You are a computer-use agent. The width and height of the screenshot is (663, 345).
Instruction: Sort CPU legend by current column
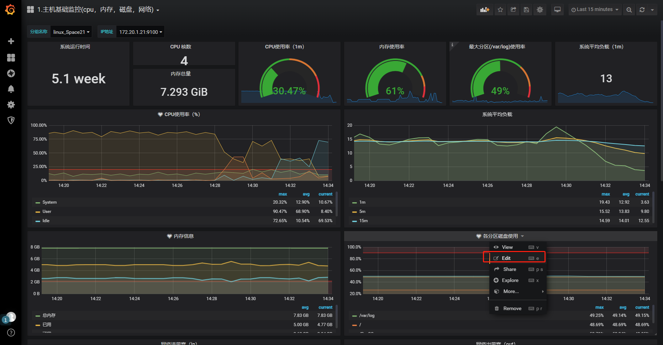pyautogui.click(x=325, y=194)
